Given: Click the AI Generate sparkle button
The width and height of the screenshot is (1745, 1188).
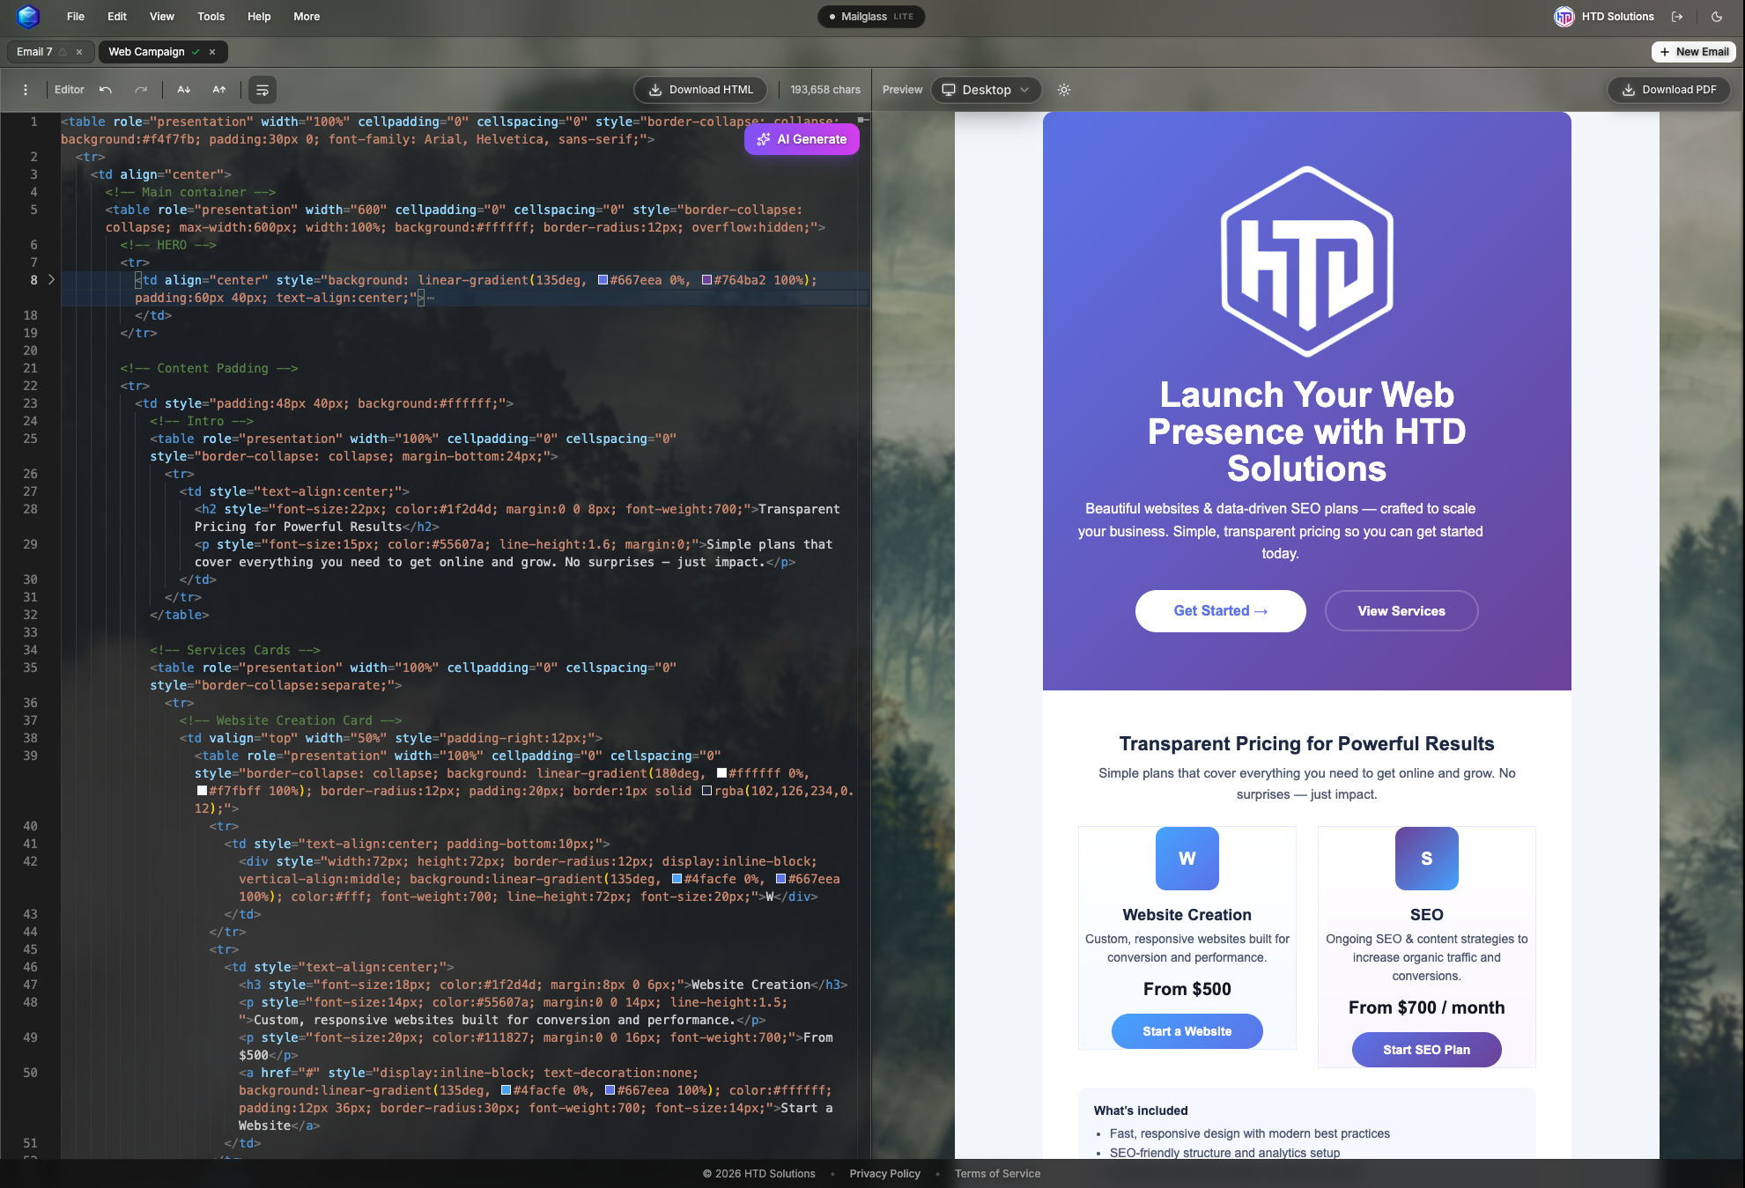Looking at the screenshot, I should point(801,139).
